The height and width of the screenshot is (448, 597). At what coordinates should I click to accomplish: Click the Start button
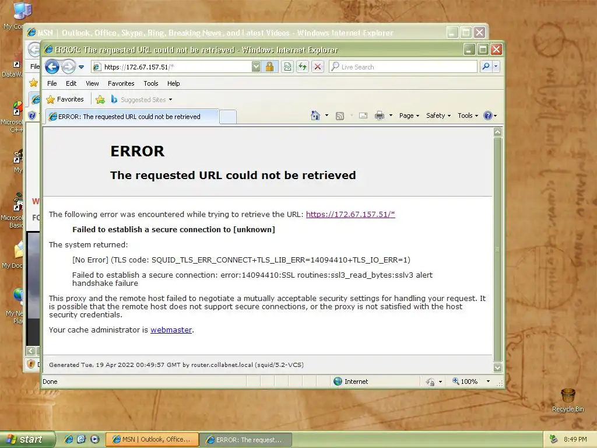pyautogui.click(x=27, y=439)
